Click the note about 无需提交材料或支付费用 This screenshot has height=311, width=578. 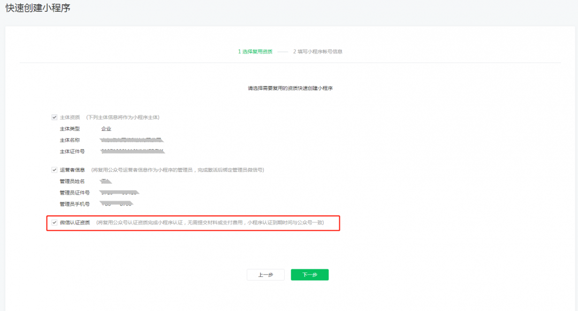click(210, 222)
